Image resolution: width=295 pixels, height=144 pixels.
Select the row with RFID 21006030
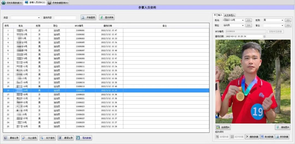coord(106,127)
